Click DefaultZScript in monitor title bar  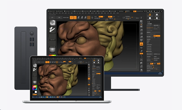[140, 11]
